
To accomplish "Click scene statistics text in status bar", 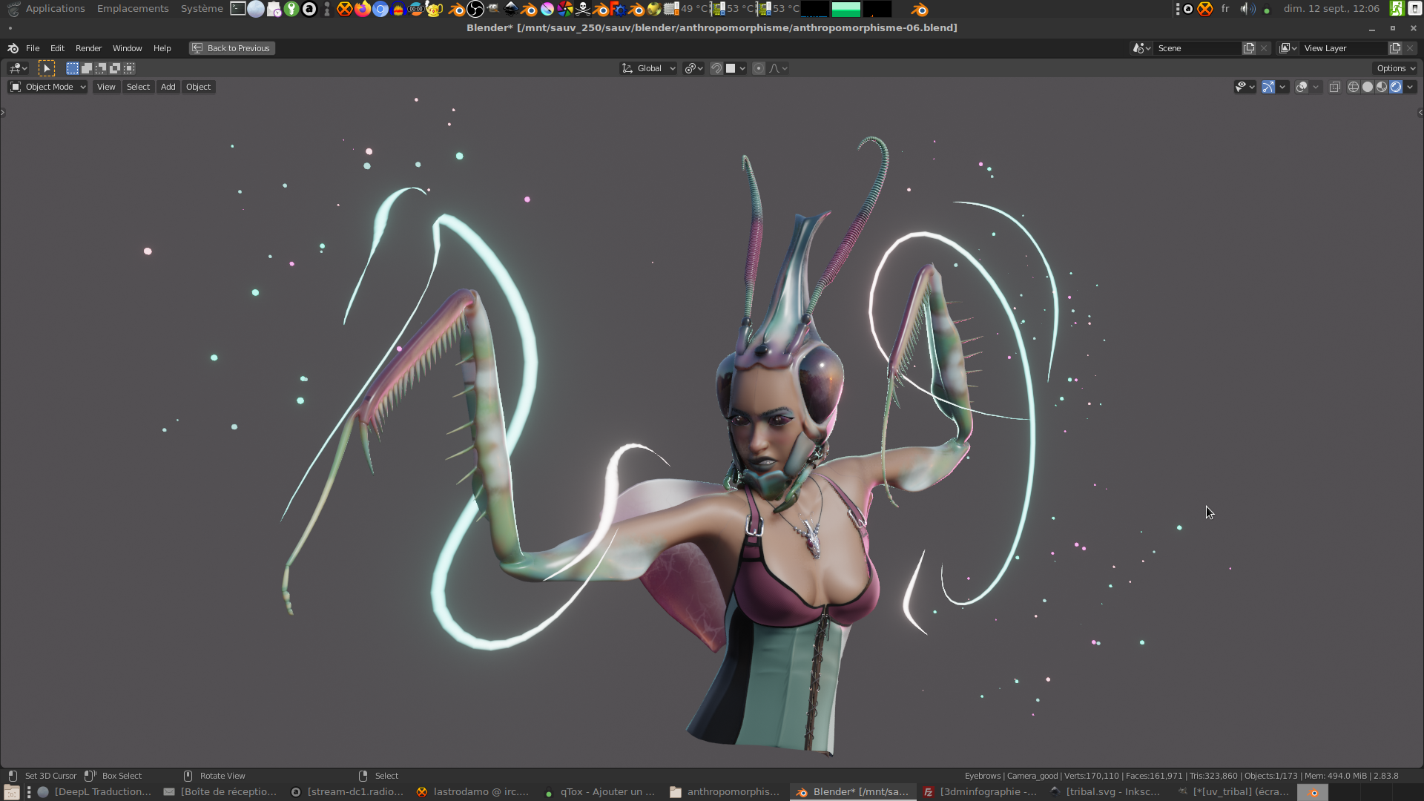I will [x=1181, y=776].
